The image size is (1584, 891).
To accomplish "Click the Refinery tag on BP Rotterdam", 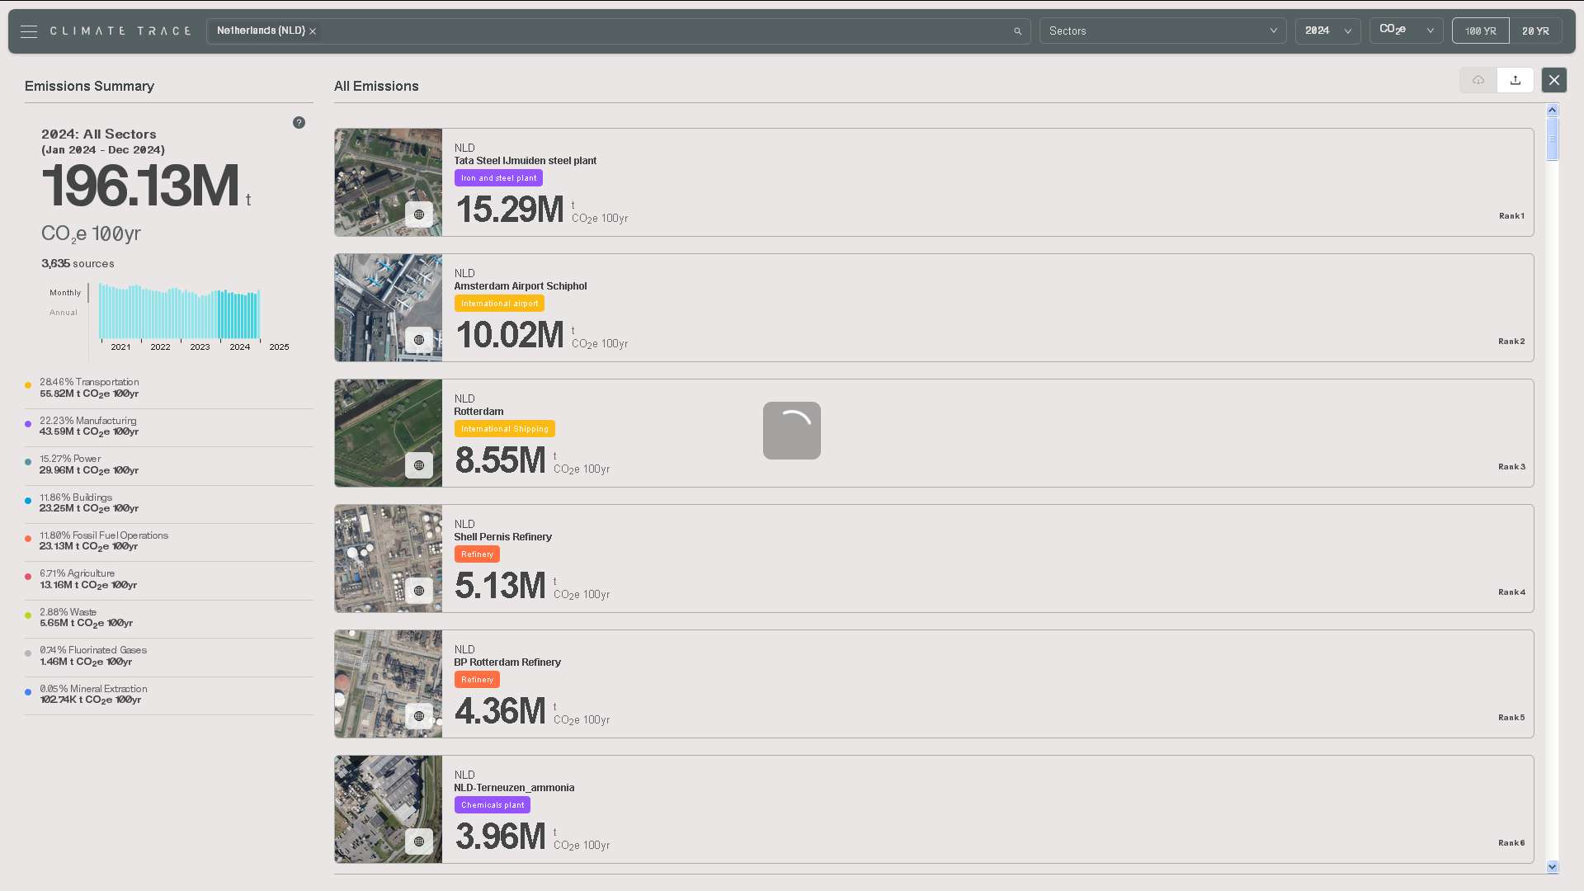I will coord(477,680).
